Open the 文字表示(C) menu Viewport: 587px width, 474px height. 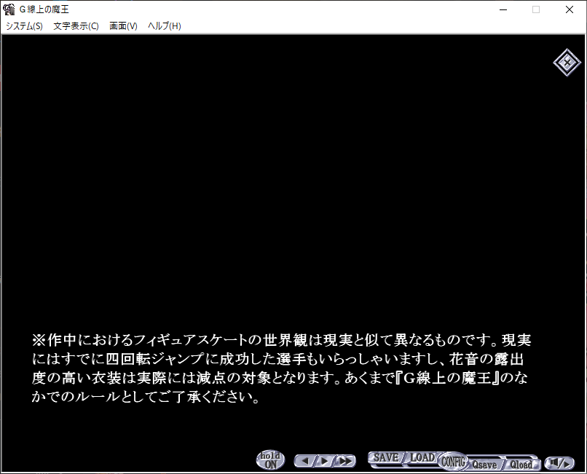pos(76,25)
